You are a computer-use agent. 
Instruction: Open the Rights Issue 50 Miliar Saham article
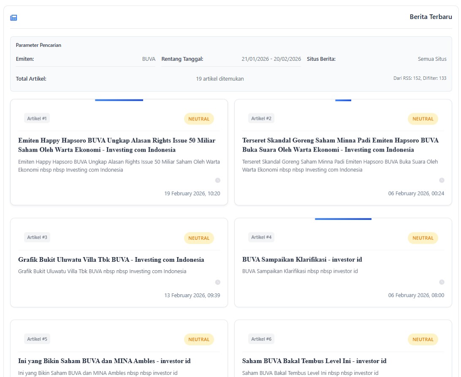tap(117, 145)
